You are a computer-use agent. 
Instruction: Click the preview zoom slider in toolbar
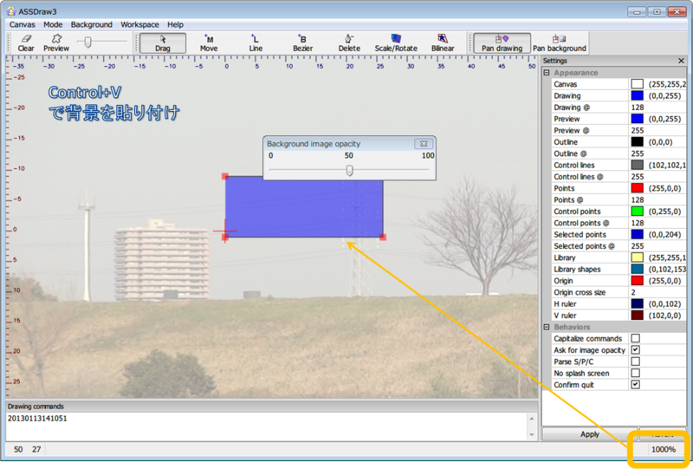point(88,42)
